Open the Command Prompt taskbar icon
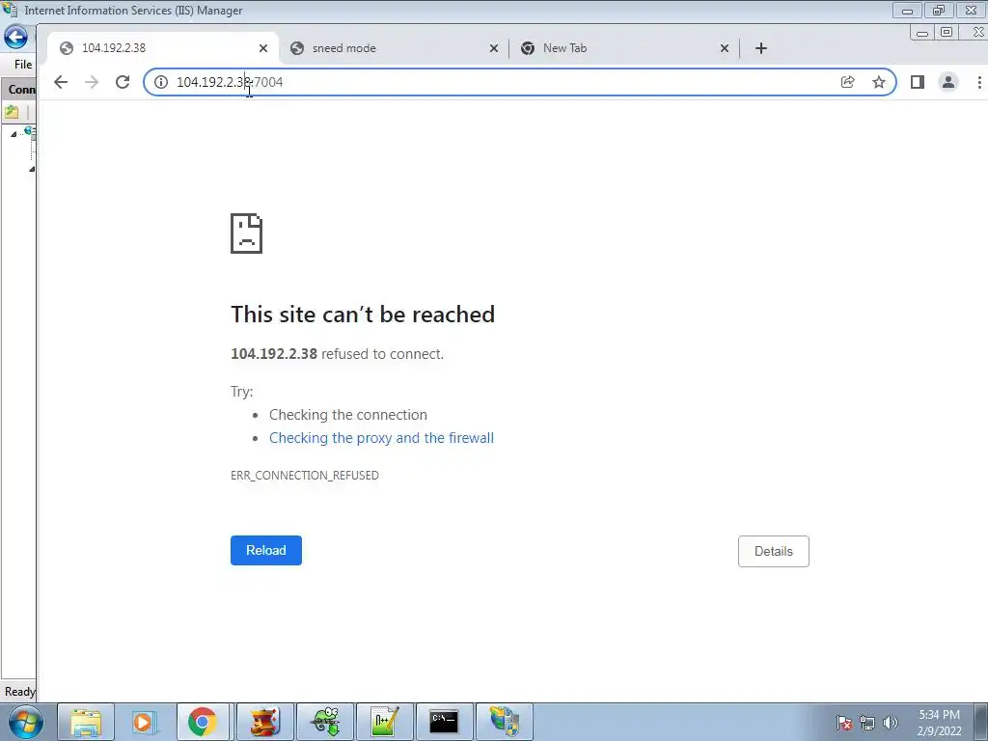 [x=444, y=722]
